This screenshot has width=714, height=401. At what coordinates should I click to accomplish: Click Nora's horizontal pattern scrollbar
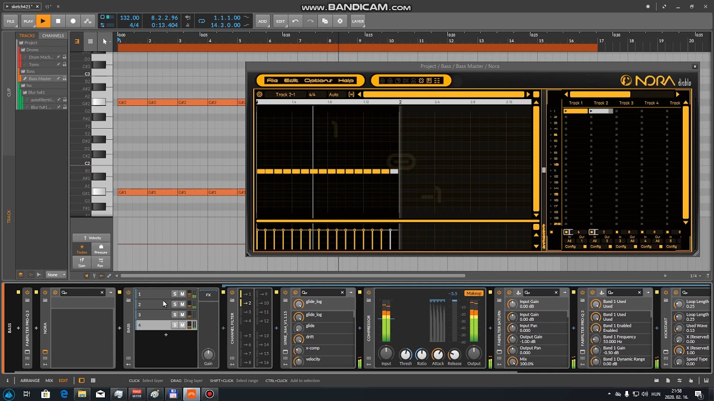click(443, 95)
